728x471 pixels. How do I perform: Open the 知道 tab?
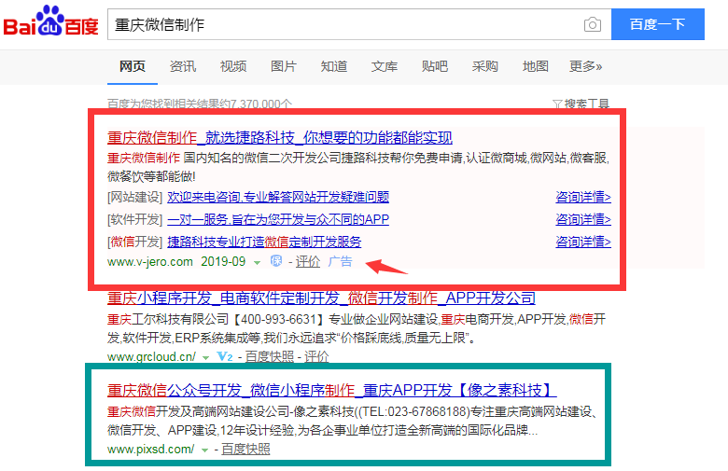click(334, 66)
